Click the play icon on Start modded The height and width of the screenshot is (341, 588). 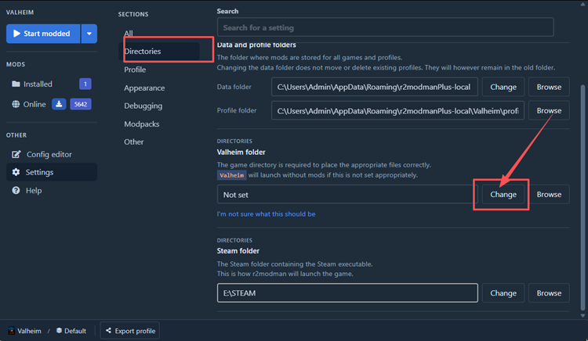[x=16, y=34]
